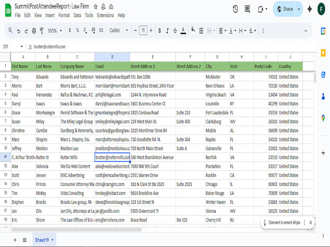Open the Google Sheets home icon
This screenshot has width=330, height=247.
(8, 11)
